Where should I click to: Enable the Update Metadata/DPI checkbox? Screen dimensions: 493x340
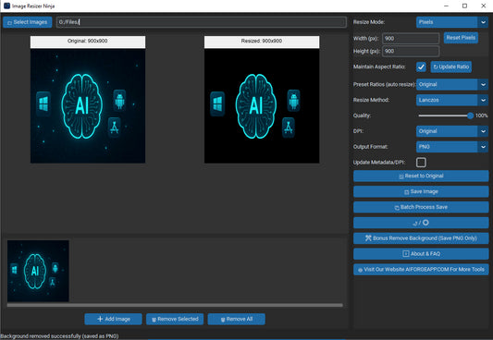tap(421, 163)
